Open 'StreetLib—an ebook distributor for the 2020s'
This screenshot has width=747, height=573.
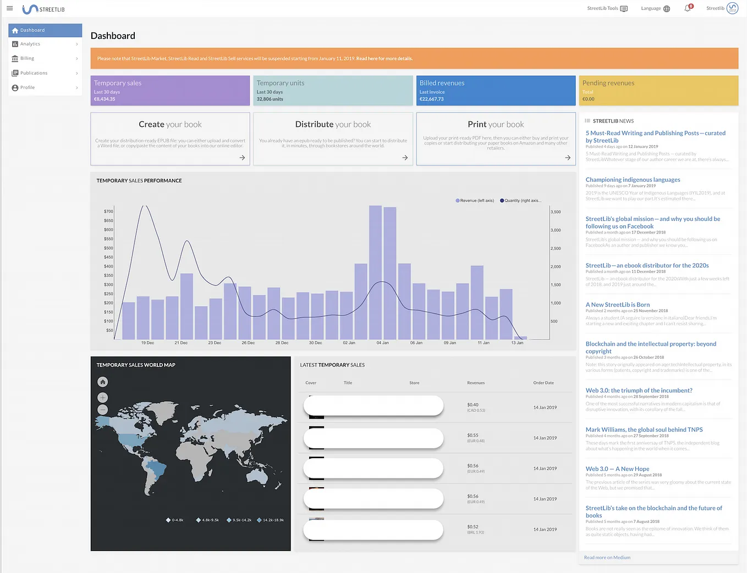point(647,265)
